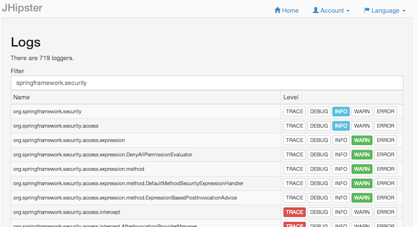
Task: Click the JHipster brand logo text
Action: tap(22, 8)
